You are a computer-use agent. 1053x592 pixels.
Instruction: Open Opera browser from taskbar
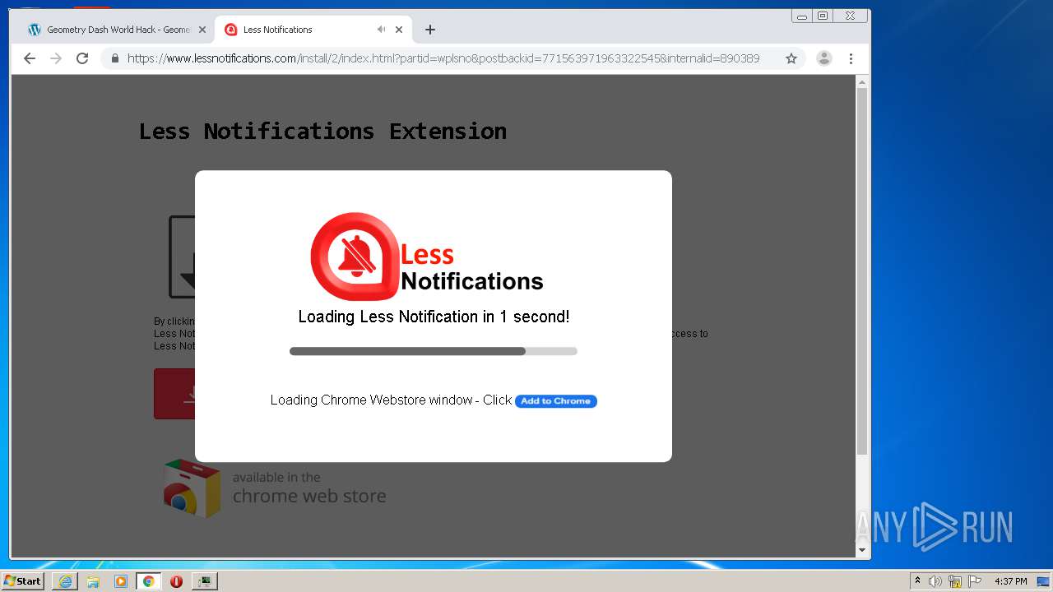coord(176,581)
